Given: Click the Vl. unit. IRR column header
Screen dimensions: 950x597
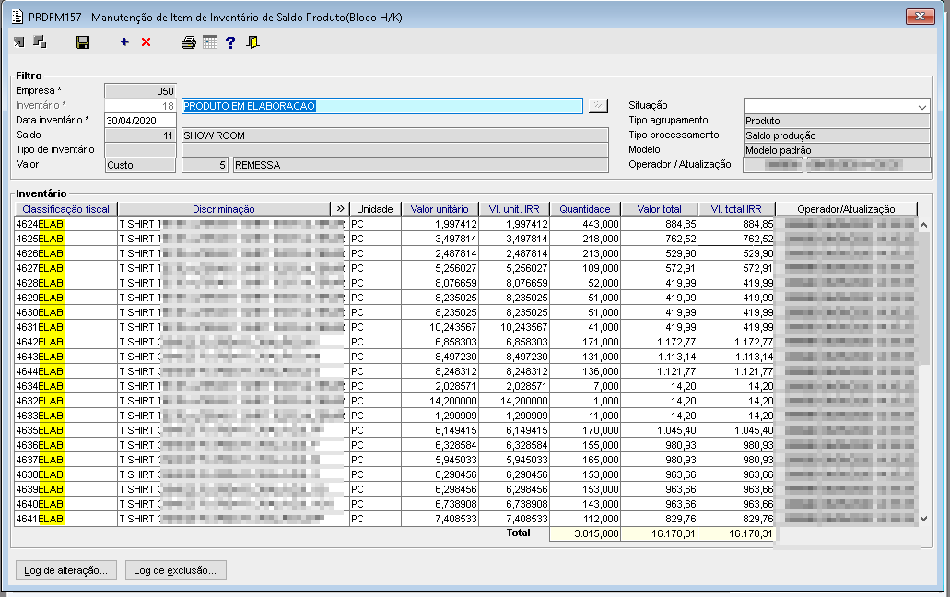Looking at the screenshot, I should 514,209.
